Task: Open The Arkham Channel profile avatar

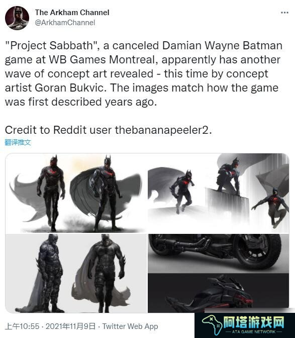Action: click(17, 18)
